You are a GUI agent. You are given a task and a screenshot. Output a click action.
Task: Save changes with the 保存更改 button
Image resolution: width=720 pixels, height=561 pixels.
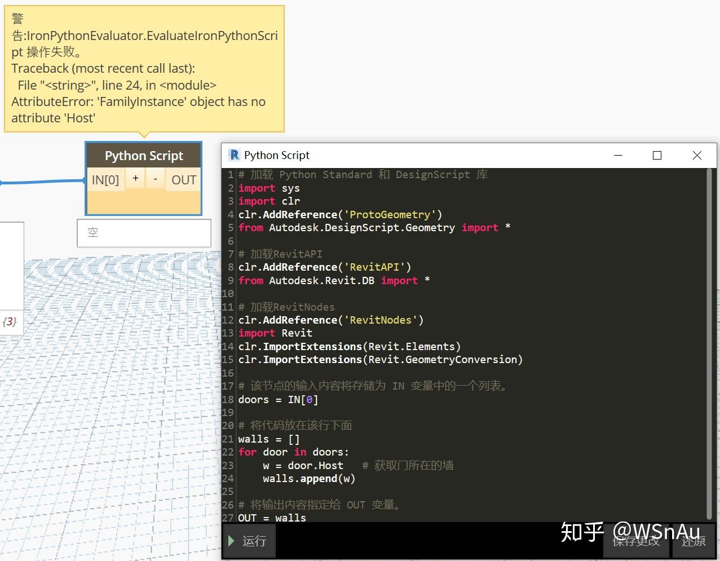click(x=636, y=541)
